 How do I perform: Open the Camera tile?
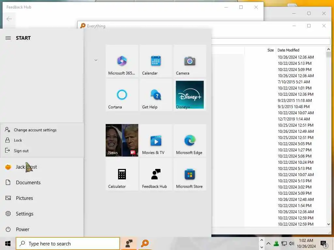(x=190, y=61)
